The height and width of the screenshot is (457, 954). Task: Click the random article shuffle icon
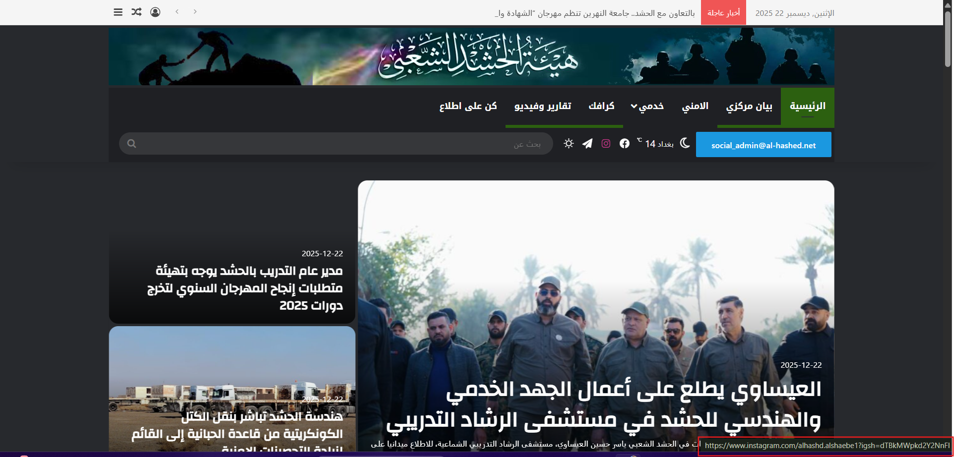point(136,12)
